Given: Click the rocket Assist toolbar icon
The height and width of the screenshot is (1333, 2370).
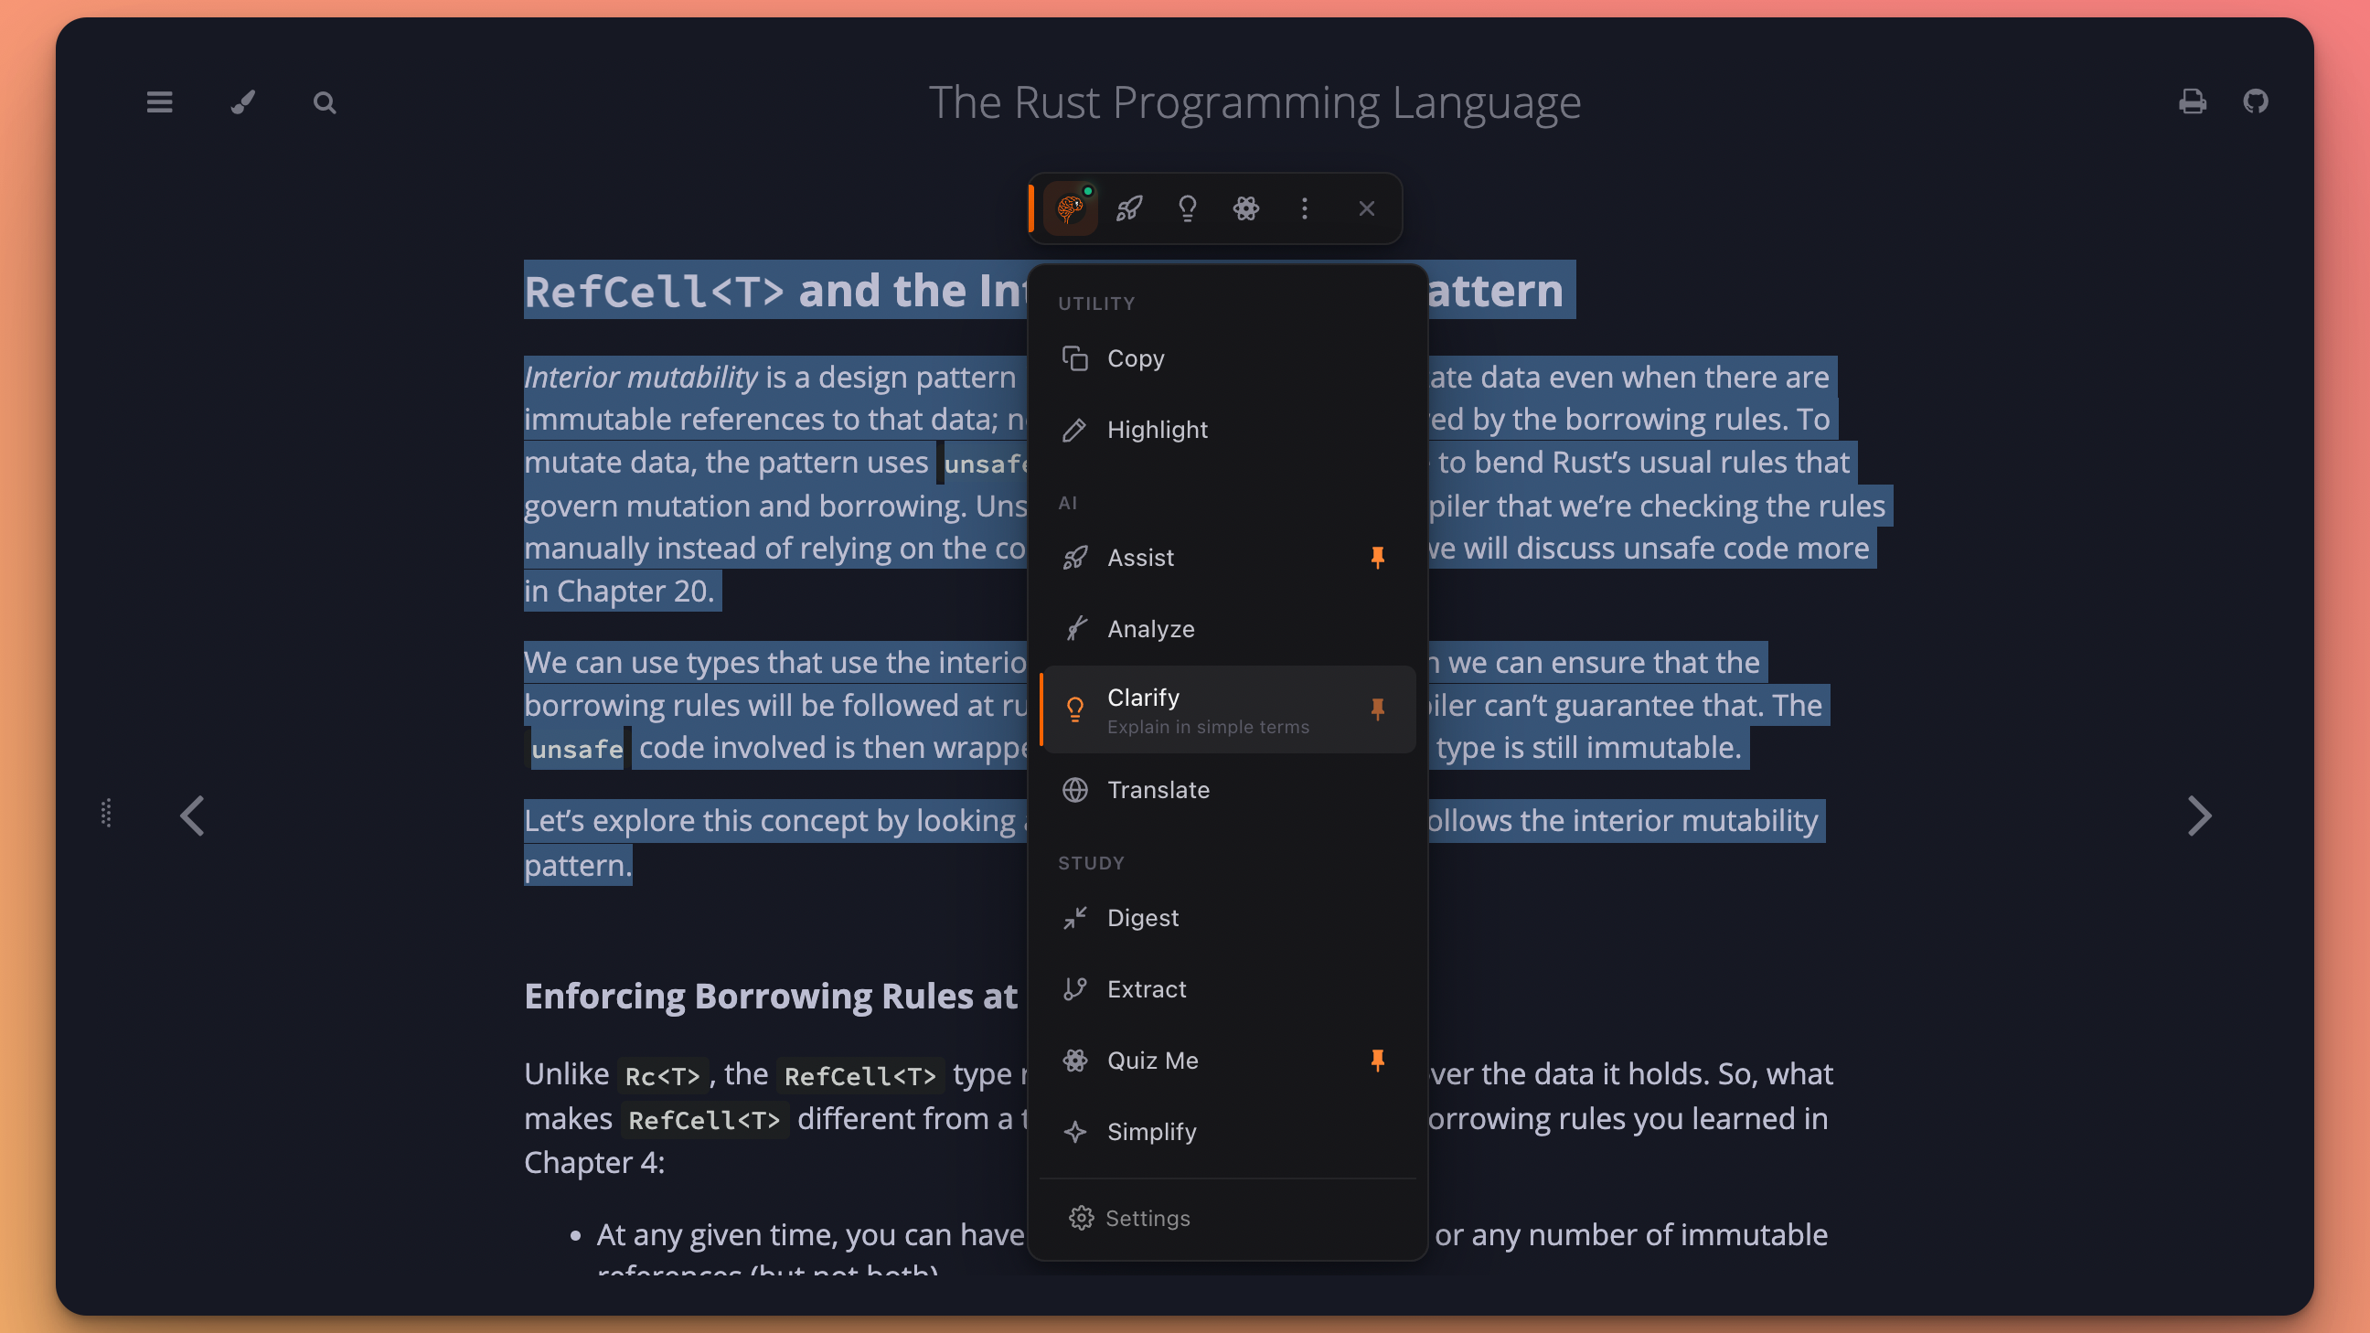Looking at the screenshot, I should click(1129, 208).
